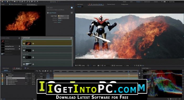Click the Home icon in the toolbar
The height and width of the screenshot is (100, 184).
(2, 2)
